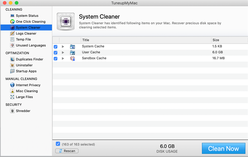
Task: Click the Duplicates Finder icon
Action: click(12, 59)
